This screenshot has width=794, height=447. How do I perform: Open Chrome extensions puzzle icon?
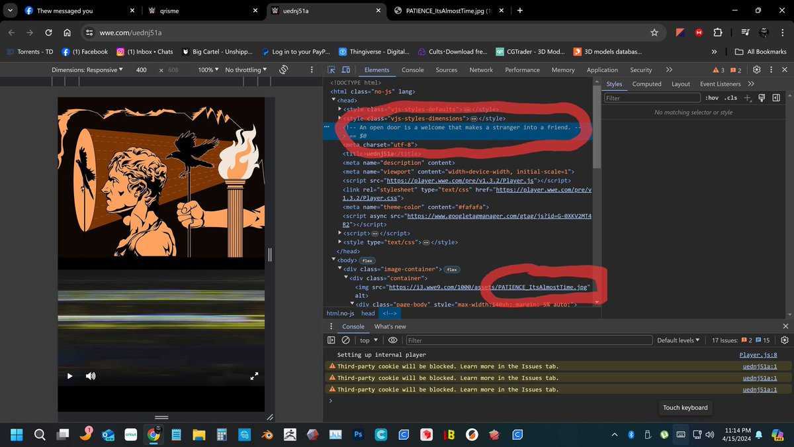(x=717, y=32)
